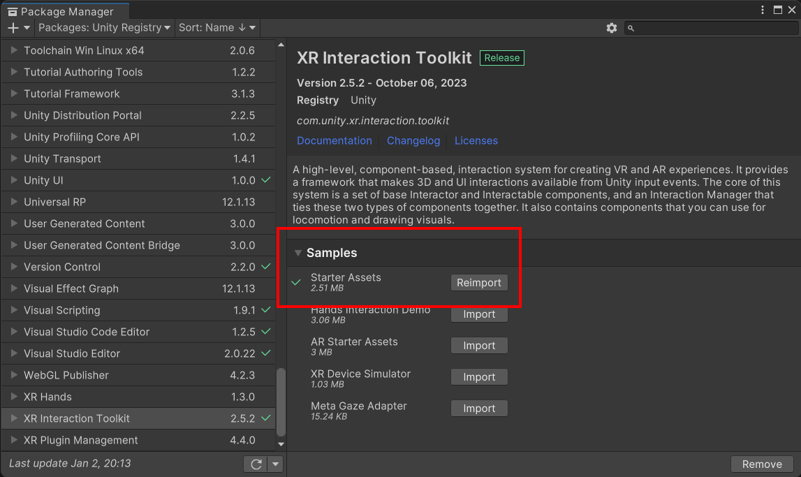Screen dimensions: 801x477
Task: Expand the Universal RP package entry
Action: click(x=13, y=202)
